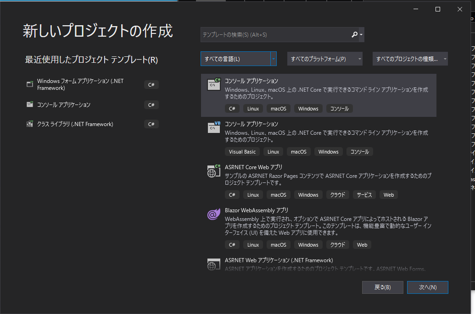Click the 次へ button

[427, 287]
